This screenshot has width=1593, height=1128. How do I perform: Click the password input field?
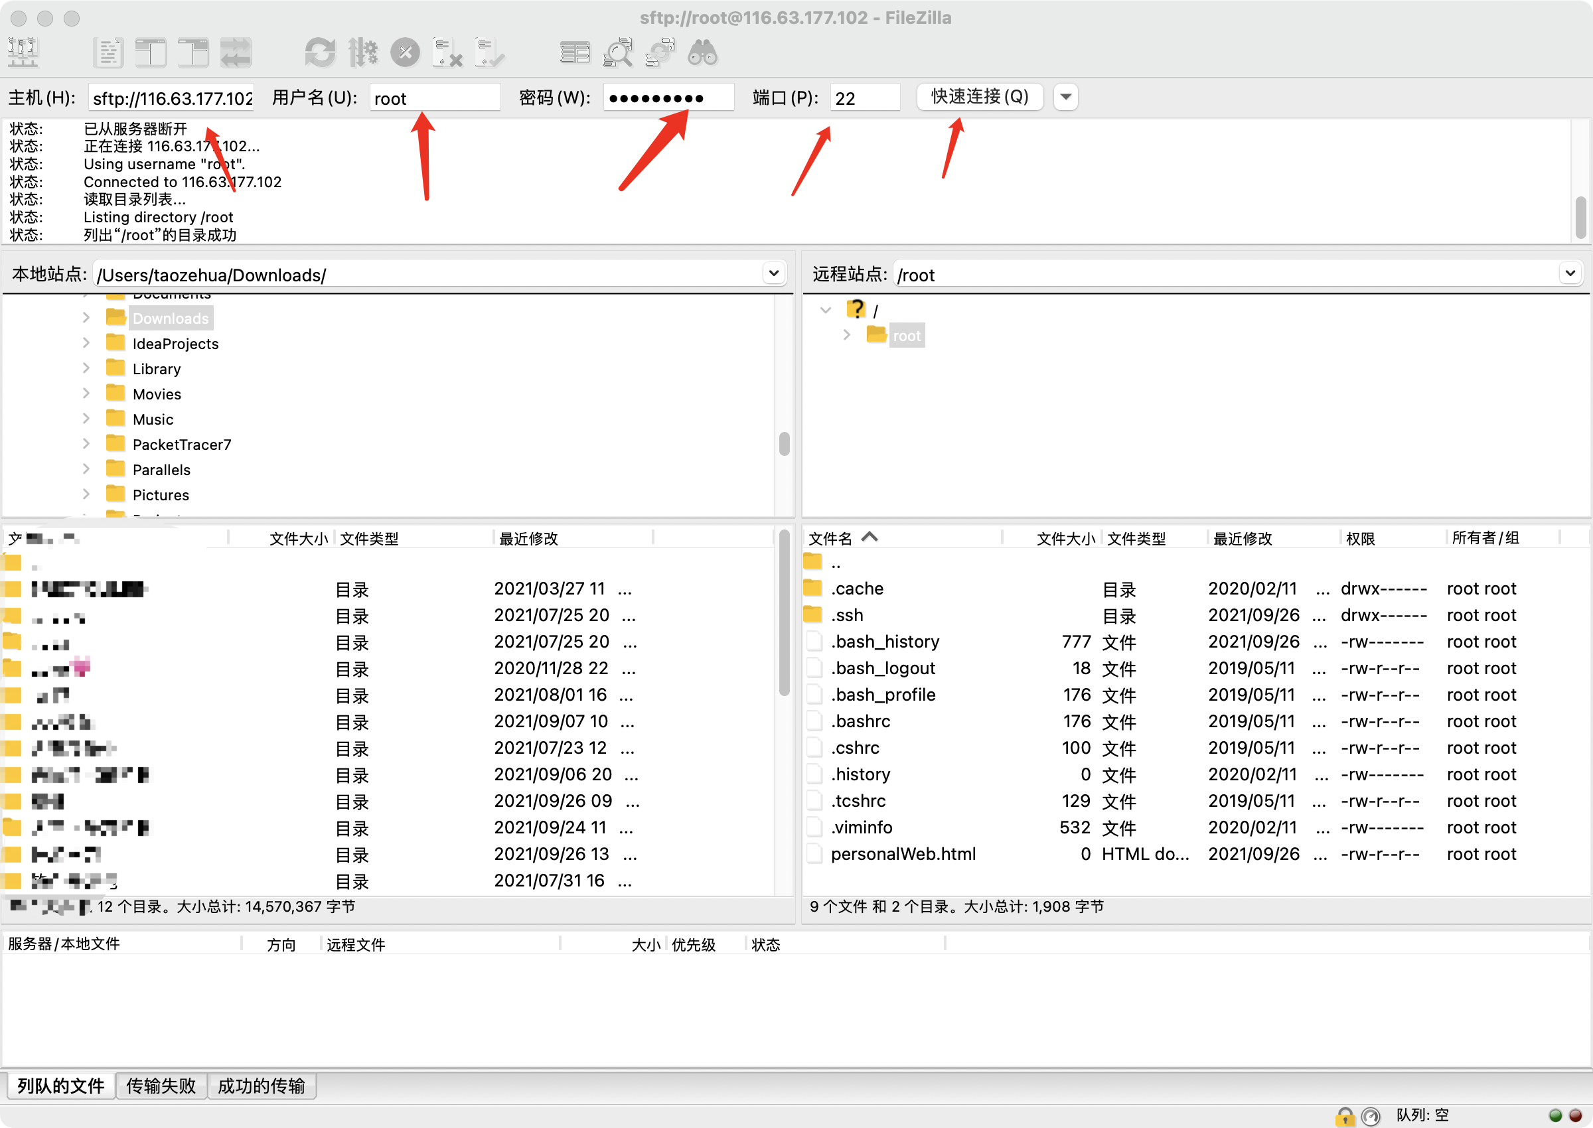click(668, 98)
